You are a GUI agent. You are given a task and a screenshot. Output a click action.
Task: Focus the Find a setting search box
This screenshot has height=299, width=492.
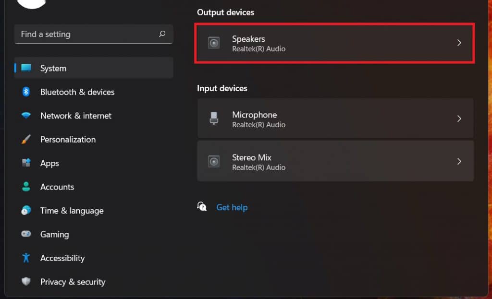pyautogui.click(x=94, y=34)
